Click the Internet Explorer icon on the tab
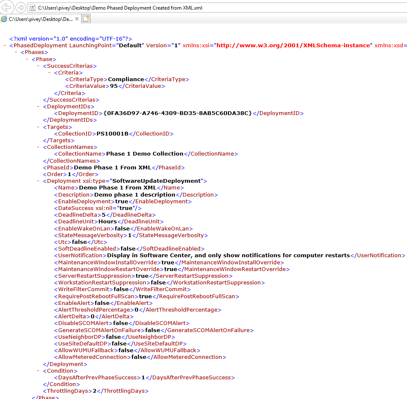 click(x=4, y=19)
